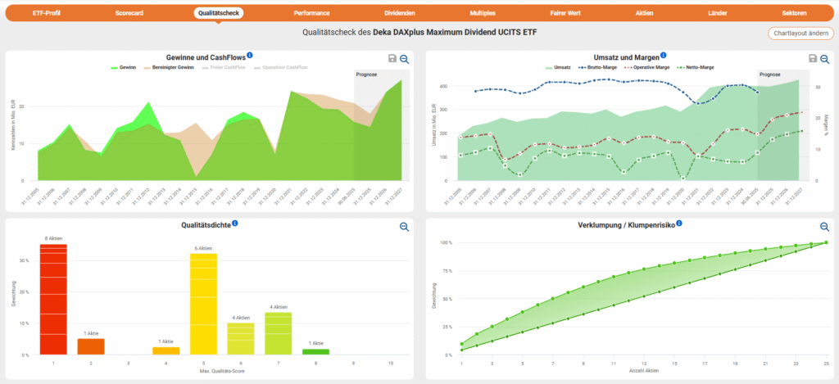The height and width of the screenshot is (384, 839).
Task: Click the red bar for quality score 1
Action: click(53, 299)
